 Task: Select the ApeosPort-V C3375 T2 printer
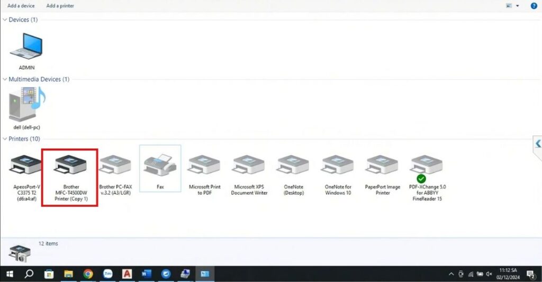pyautogui.click(x=26, y=167)
